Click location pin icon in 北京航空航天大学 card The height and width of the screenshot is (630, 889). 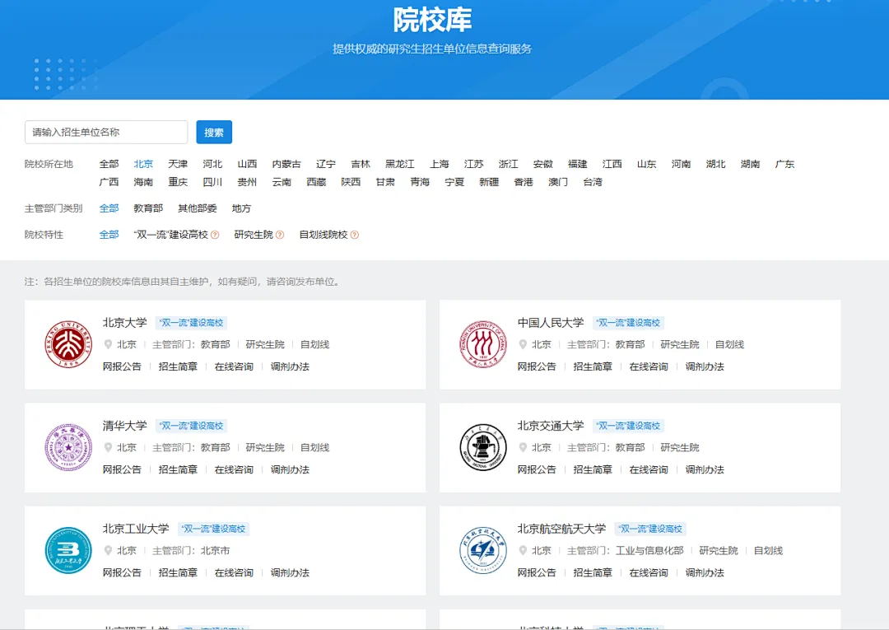[523, 550]
